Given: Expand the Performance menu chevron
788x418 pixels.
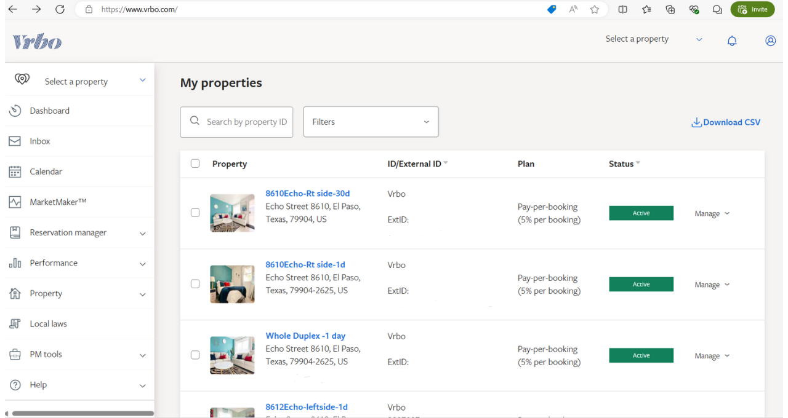Looking at the screenshot, I should 143,264.
